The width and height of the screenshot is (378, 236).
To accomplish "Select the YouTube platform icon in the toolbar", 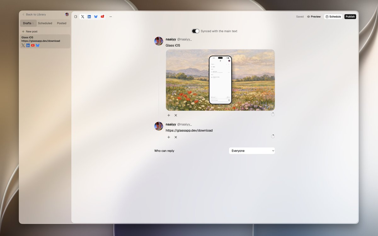I will pos(102,16).
